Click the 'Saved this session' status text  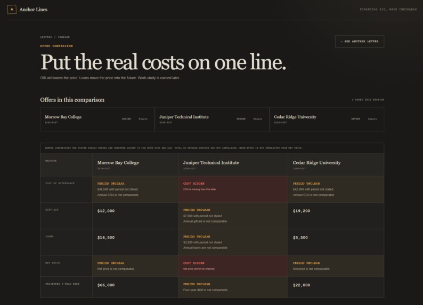[x=368, y=100]
